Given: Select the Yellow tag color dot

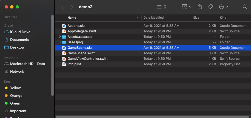Looking at the screenshot, I should [6, 88].
